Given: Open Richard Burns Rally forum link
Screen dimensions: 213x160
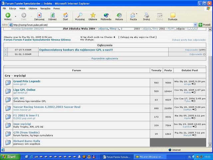Looking at the screenshot, I should [27, 141].
